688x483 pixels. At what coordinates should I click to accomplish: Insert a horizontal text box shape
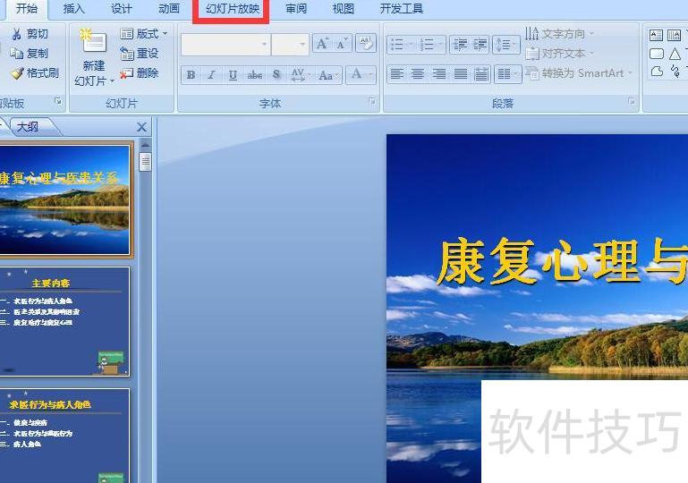tap(656, 35)
